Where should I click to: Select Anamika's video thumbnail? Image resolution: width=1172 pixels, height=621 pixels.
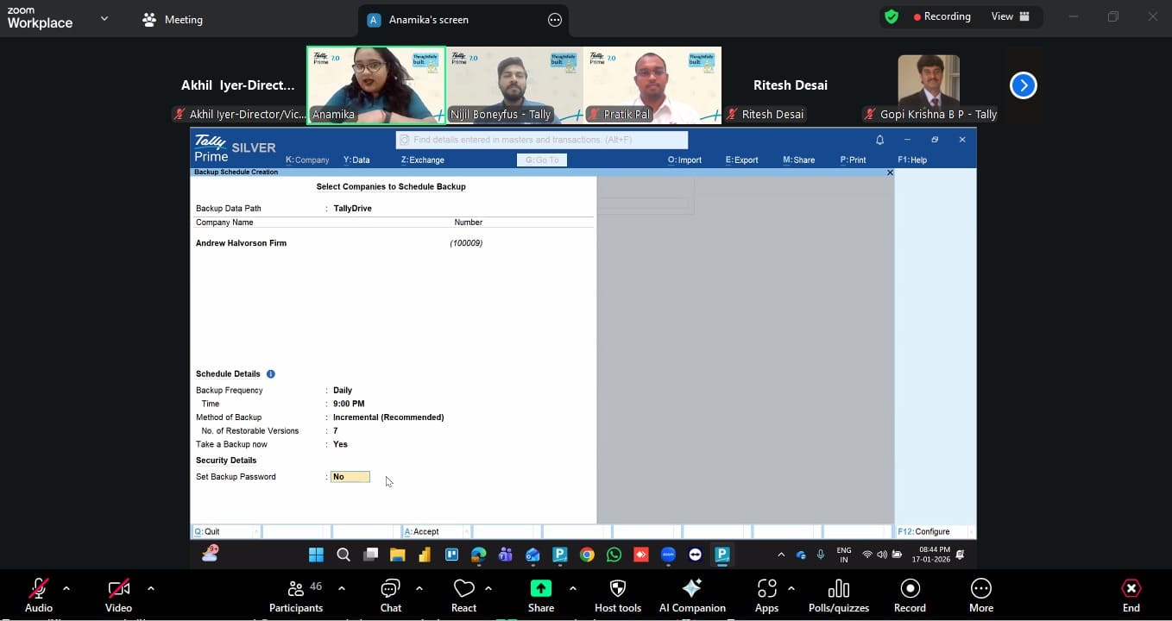point(376,85)
